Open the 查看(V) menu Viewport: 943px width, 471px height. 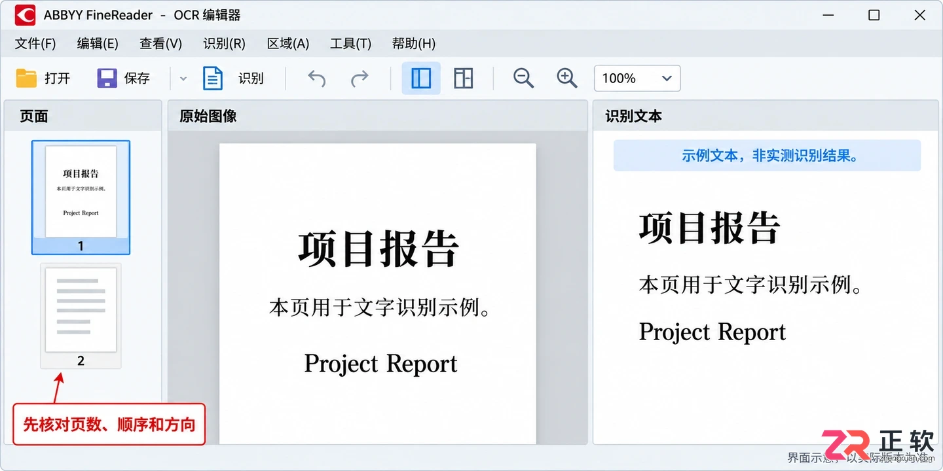coord(160,44)
